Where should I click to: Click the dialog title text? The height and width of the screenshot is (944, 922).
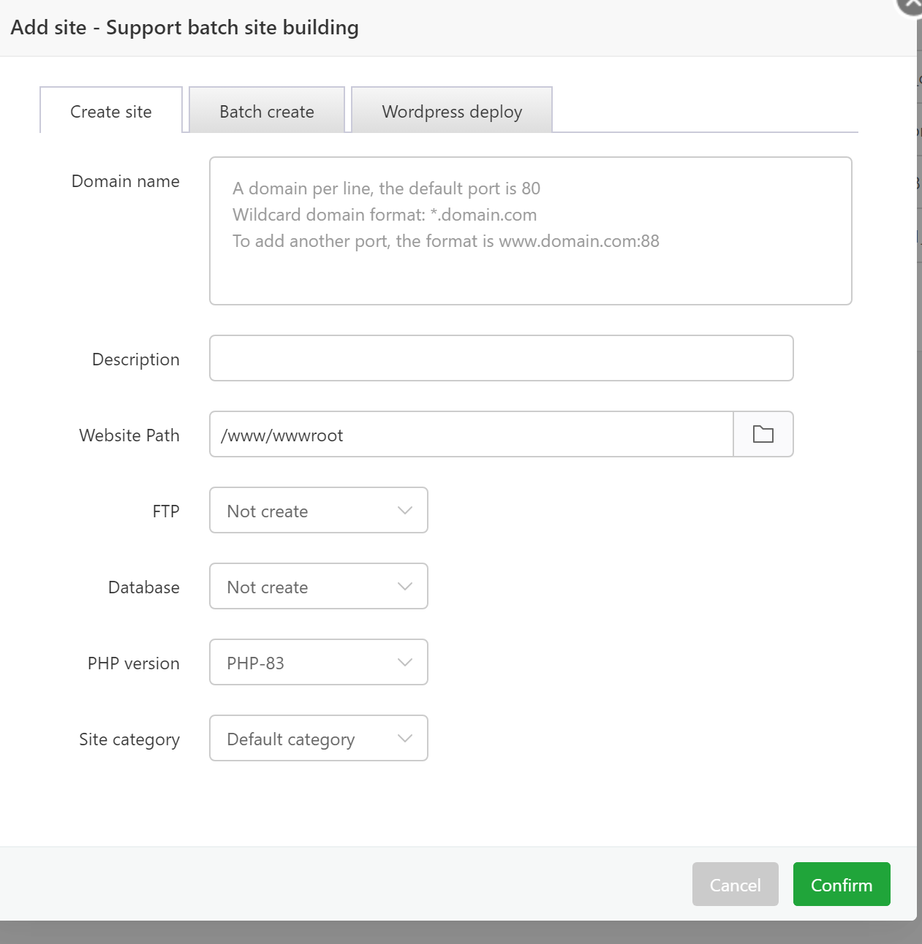[185, 28]
